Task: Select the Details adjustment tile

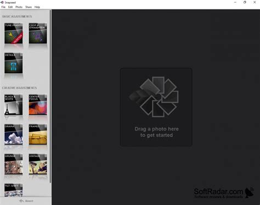Action: [14, 63]
